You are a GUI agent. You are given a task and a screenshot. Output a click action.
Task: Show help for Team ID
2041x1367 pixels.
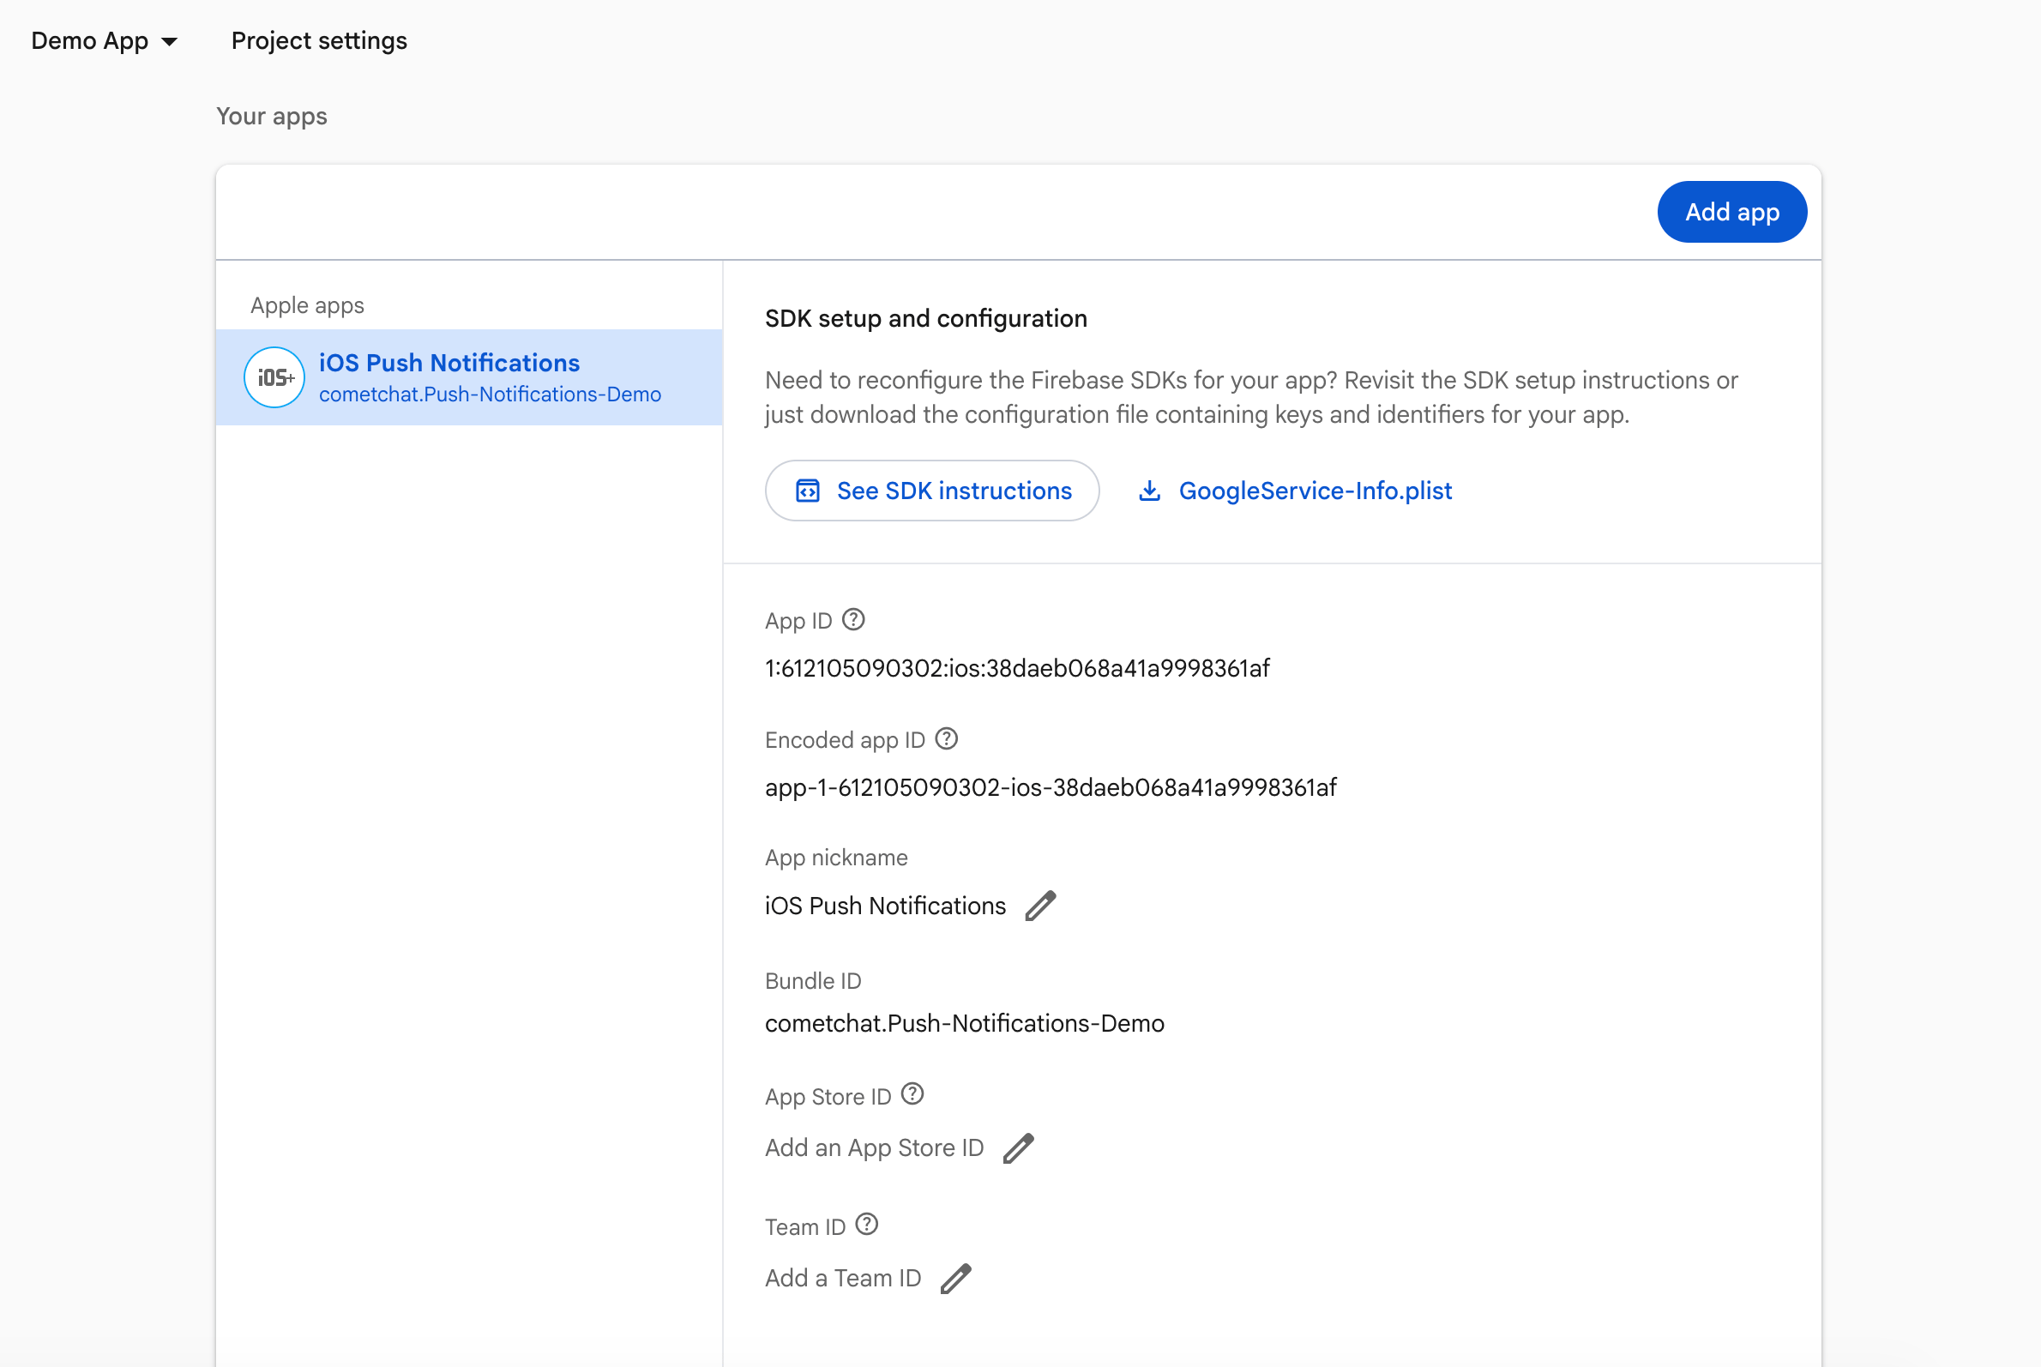coord(867,1225)
